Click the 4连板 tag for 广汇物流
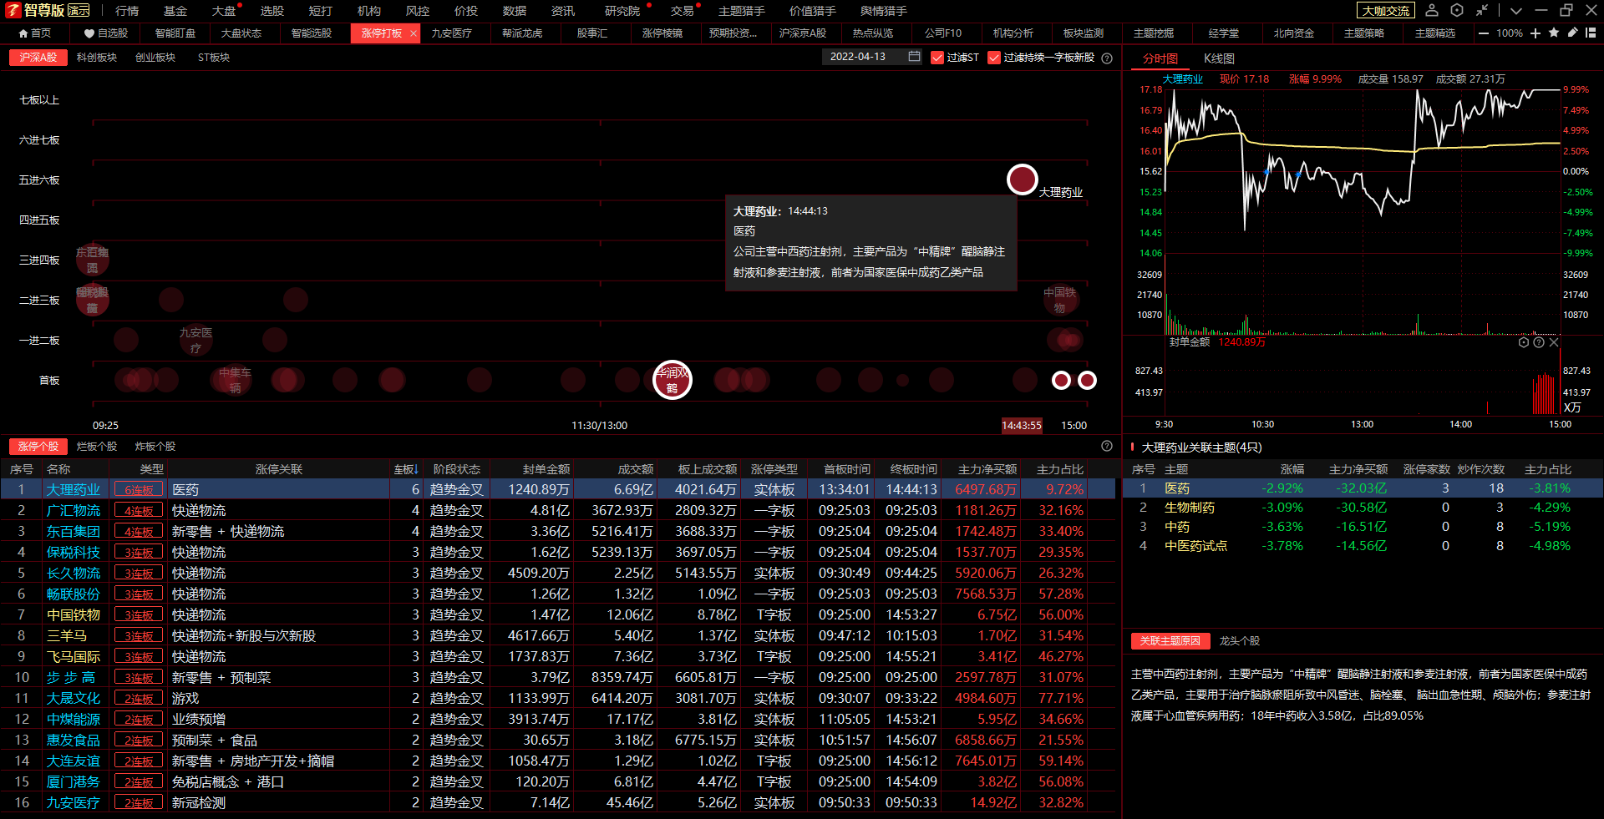This screenshot has height=819, width=1604. [x=139, y=511]
